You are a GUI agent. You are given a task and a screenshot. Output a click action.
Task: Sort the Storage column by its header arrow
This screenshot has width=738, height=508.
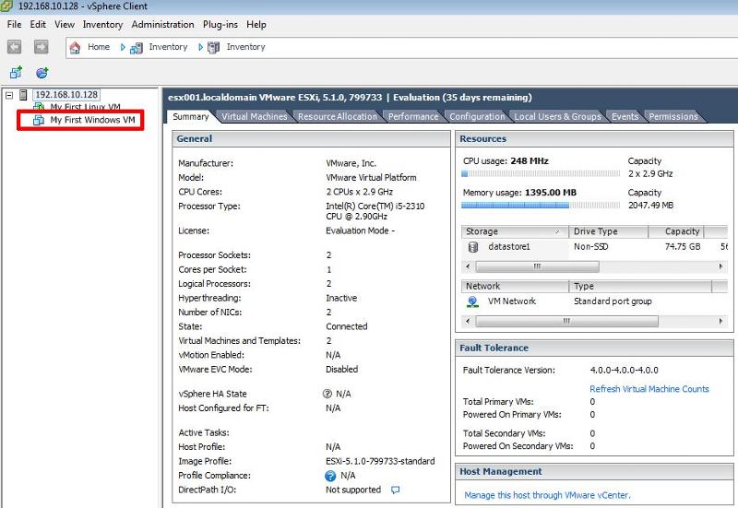(558, 231)
